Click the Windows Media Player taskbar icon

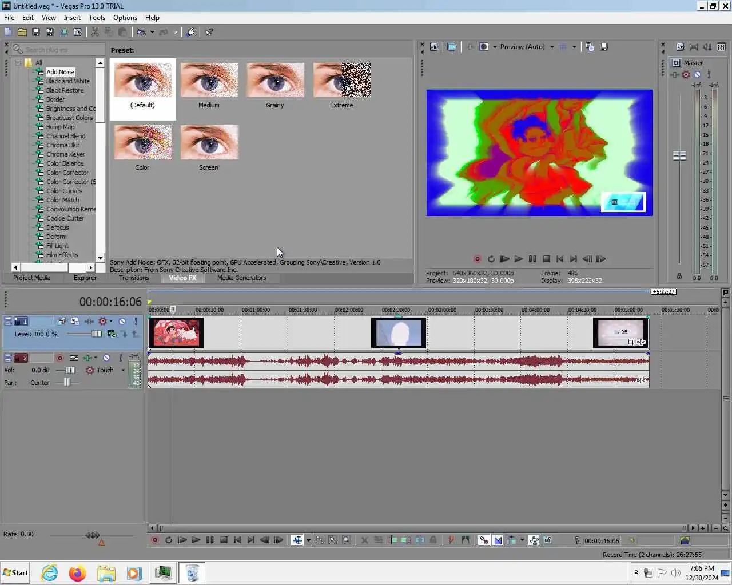[x=134, y=573]
